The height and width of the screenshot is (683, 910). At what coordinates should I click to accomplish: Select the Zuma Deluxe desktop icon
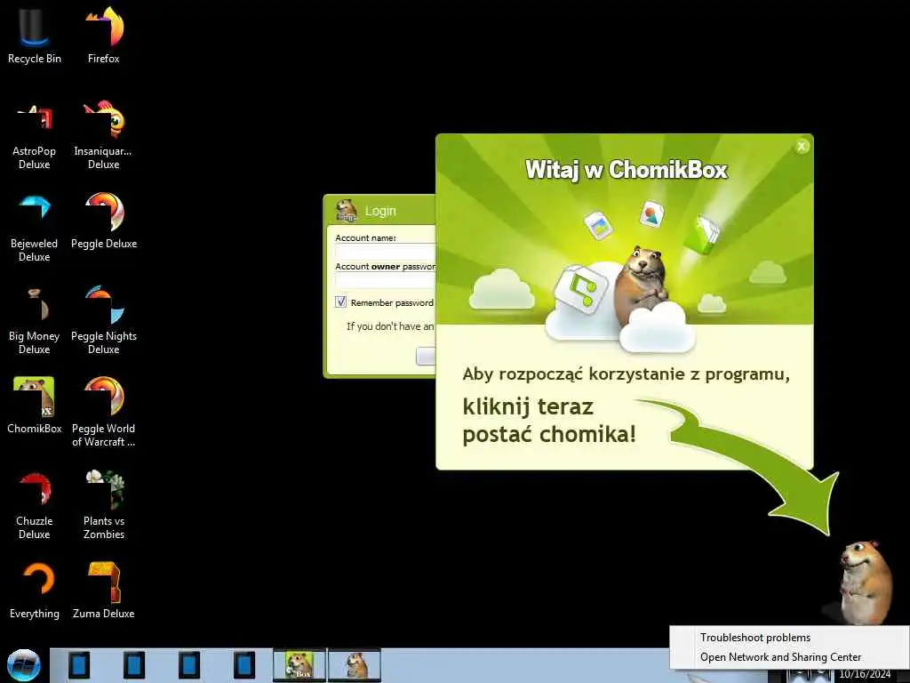pos(104,591)
